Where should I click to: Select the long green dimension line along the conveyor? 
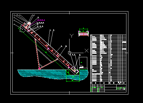tap(46, 52)
